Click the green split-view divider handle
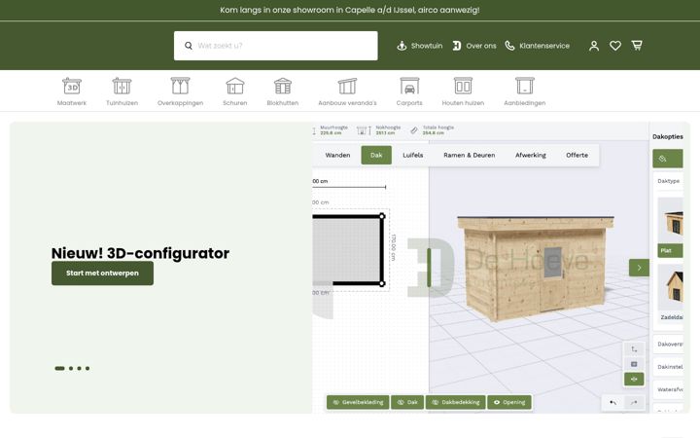The height and width of the screenshot is (438, 700). pos(429,268)
